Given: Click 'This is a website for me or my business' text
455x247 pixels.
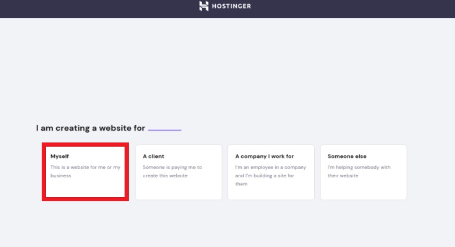Looking at the screenshot, I should (85, 172).
